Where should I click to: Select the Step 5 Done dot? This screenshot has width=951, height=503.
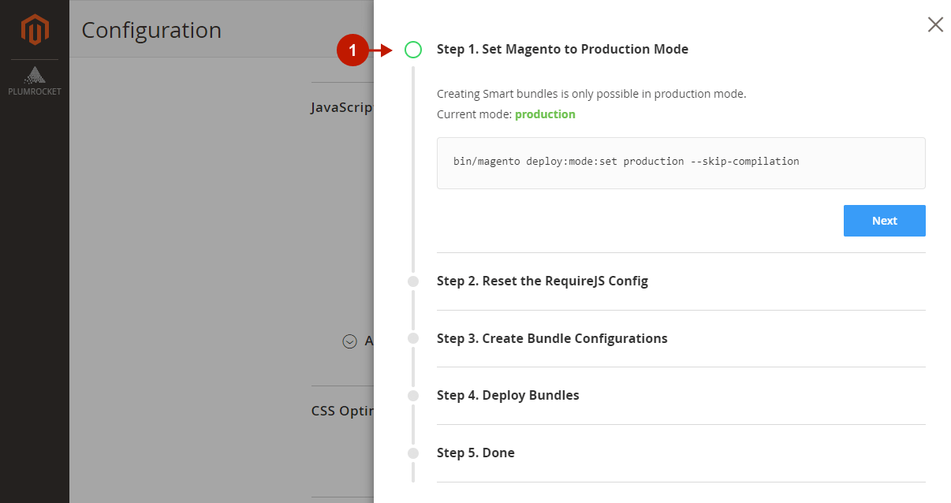(x=413, y=453)
